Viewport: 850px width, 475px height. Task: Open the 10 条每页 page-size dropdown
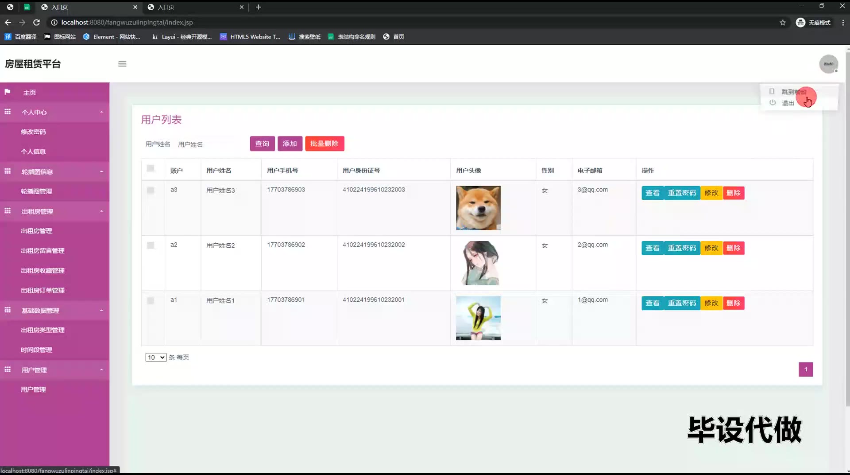click(156, 358)
